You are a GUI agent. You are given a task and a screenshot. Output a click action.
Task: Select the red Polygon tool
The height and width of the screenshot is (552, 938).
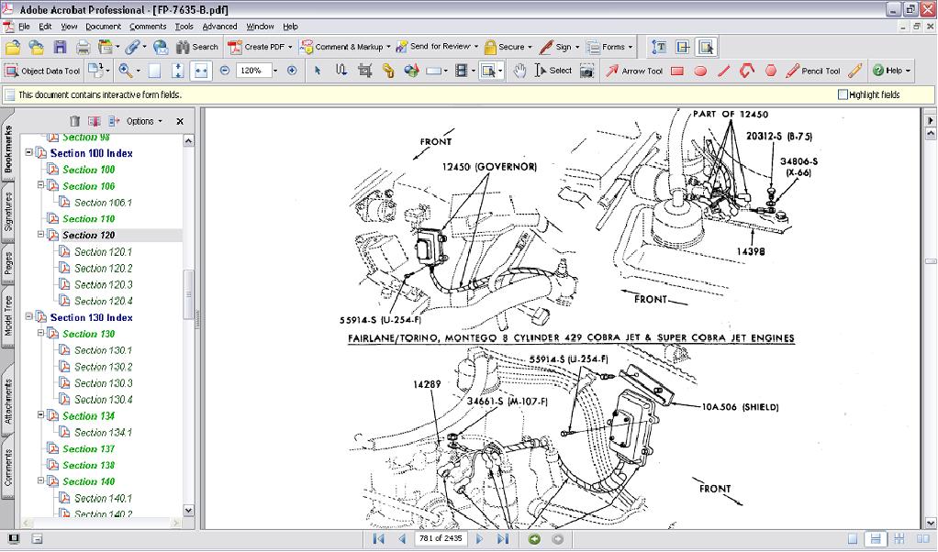click(771, 72)
